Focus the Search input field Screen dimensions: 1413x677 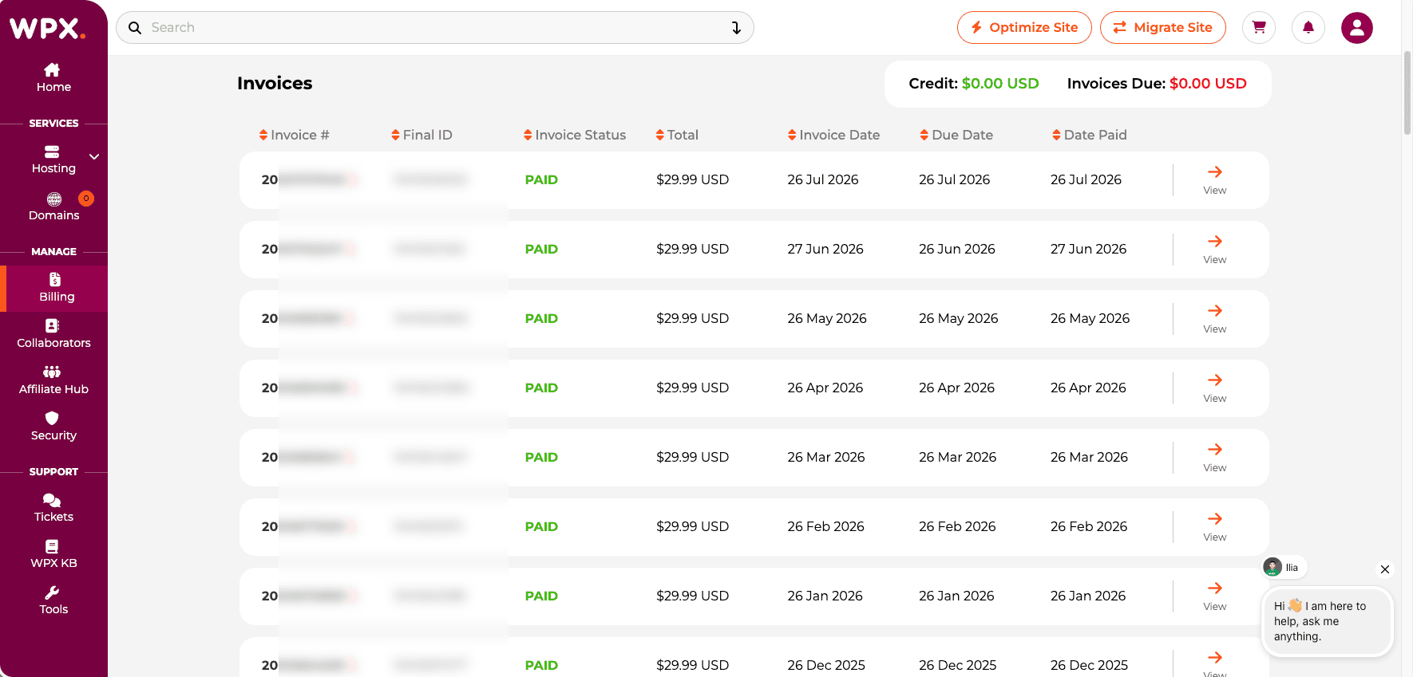[x=435, y=28]
